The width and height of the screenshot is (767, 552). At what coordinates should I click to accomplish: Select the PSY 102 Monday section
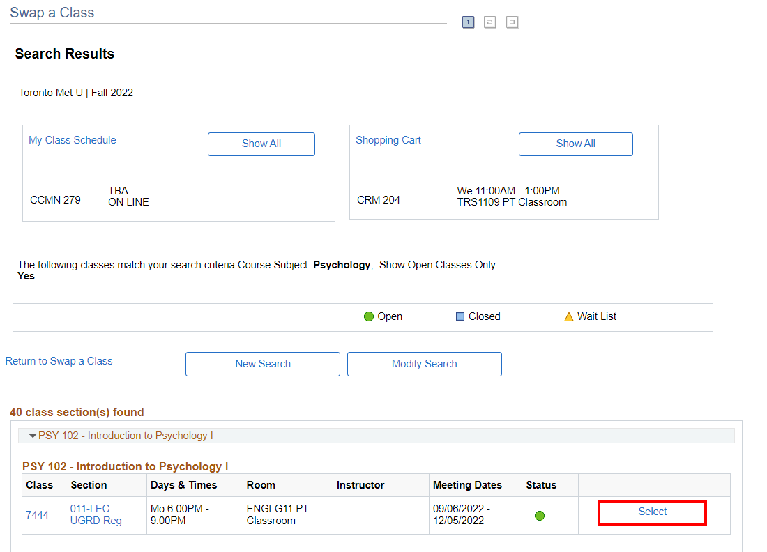(653, 512)
